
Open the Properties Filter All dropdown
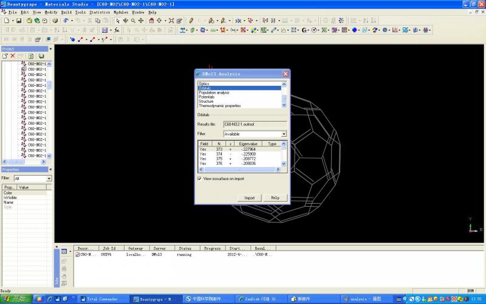click(x=49, y=178)
